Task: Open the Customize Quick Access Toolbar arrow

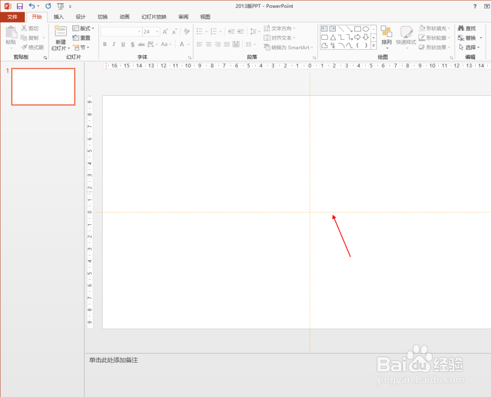Action: (x=70, y=6)
